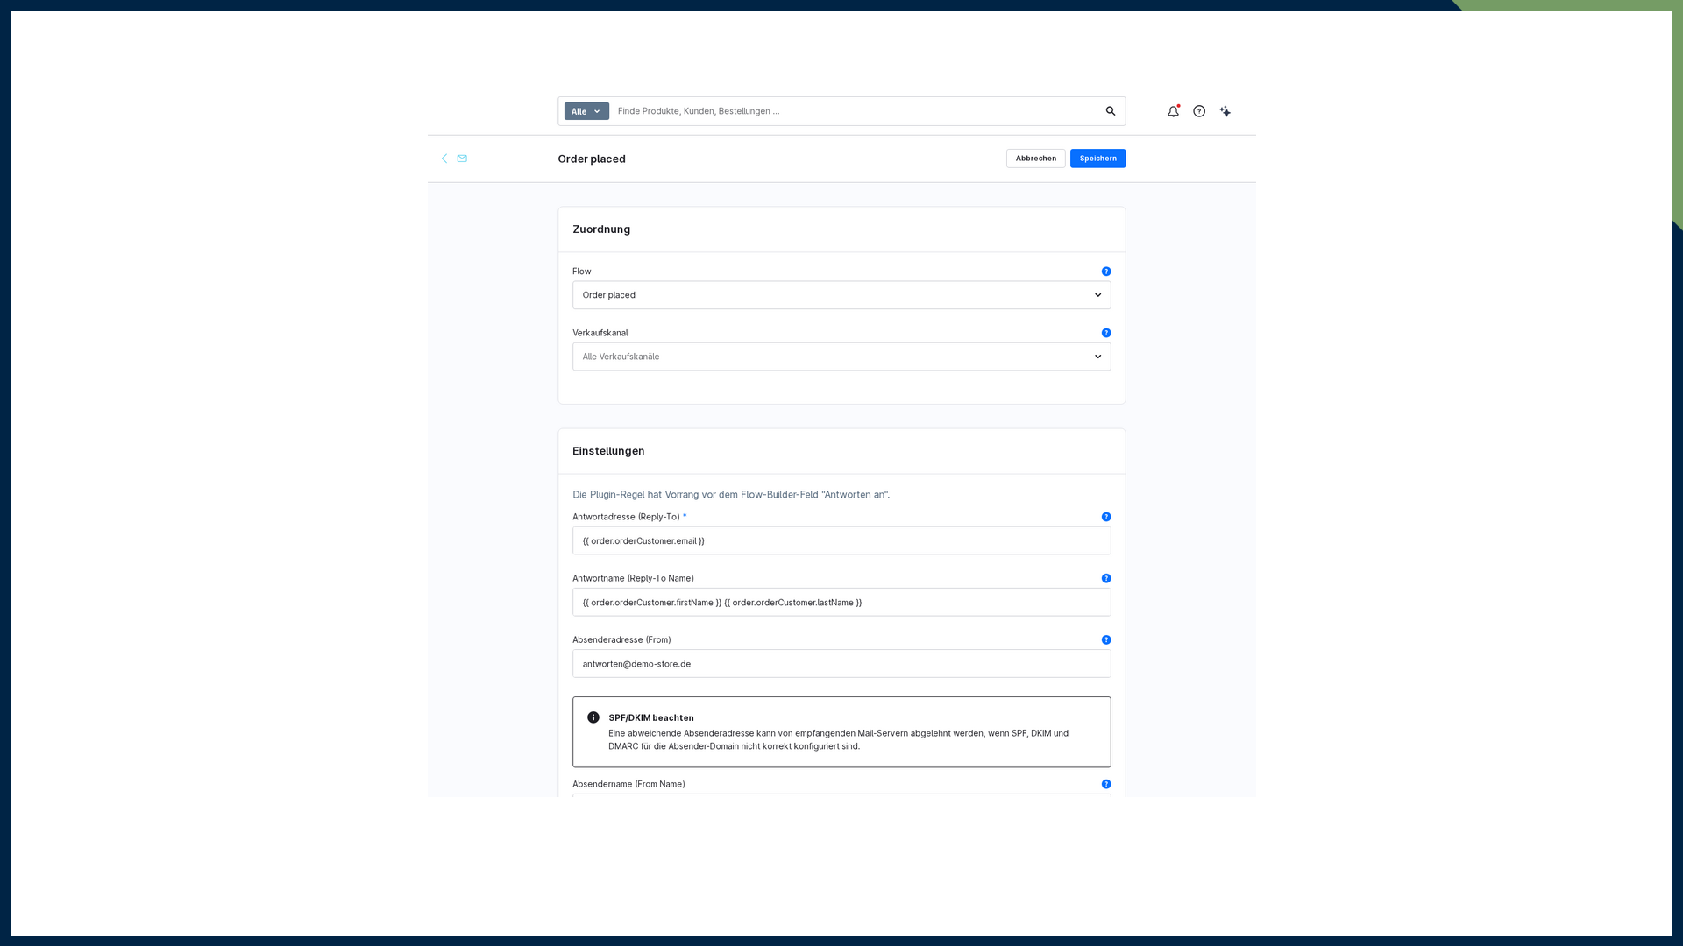Open the Alle Verkaufskanäle dropdown
1683x946 pixels.
coord(841,357)
